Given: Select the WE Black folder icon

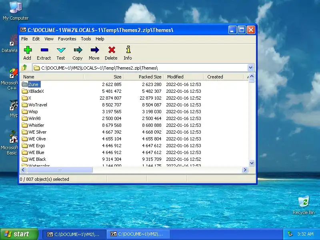Looking at the screenshot, I should point(25,159).
